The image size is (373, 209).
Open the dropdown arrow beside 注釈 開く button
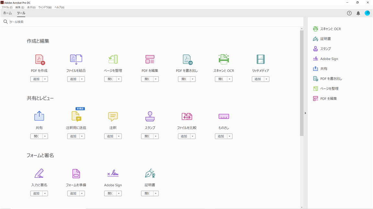point(119,136)
